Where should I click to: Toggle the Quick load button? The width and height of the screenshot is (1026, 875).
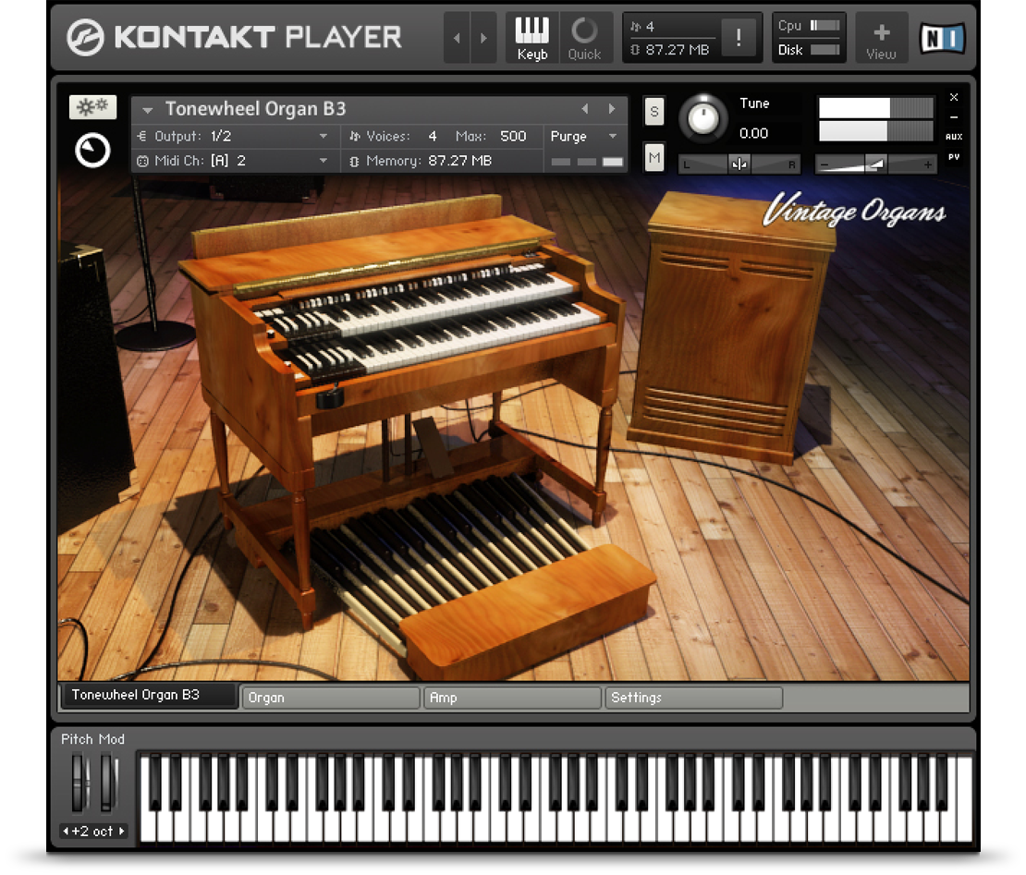584,38
